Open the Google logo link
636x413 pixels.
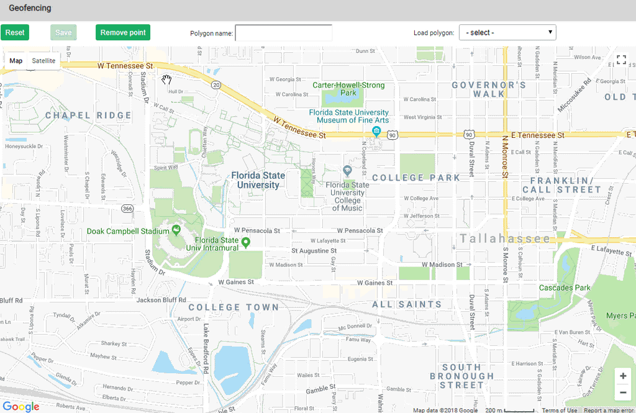21,407
